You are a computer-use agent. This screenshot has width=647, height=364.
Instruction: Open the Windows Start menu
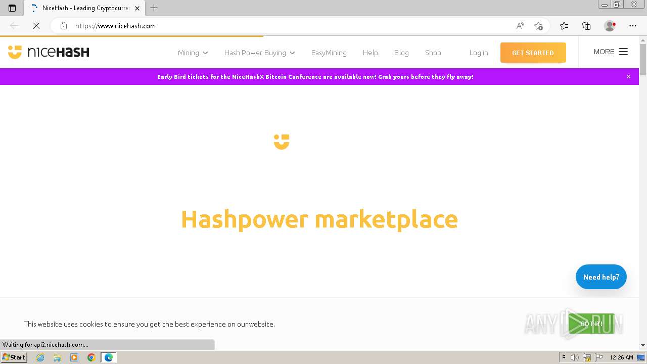click(14, 357)
